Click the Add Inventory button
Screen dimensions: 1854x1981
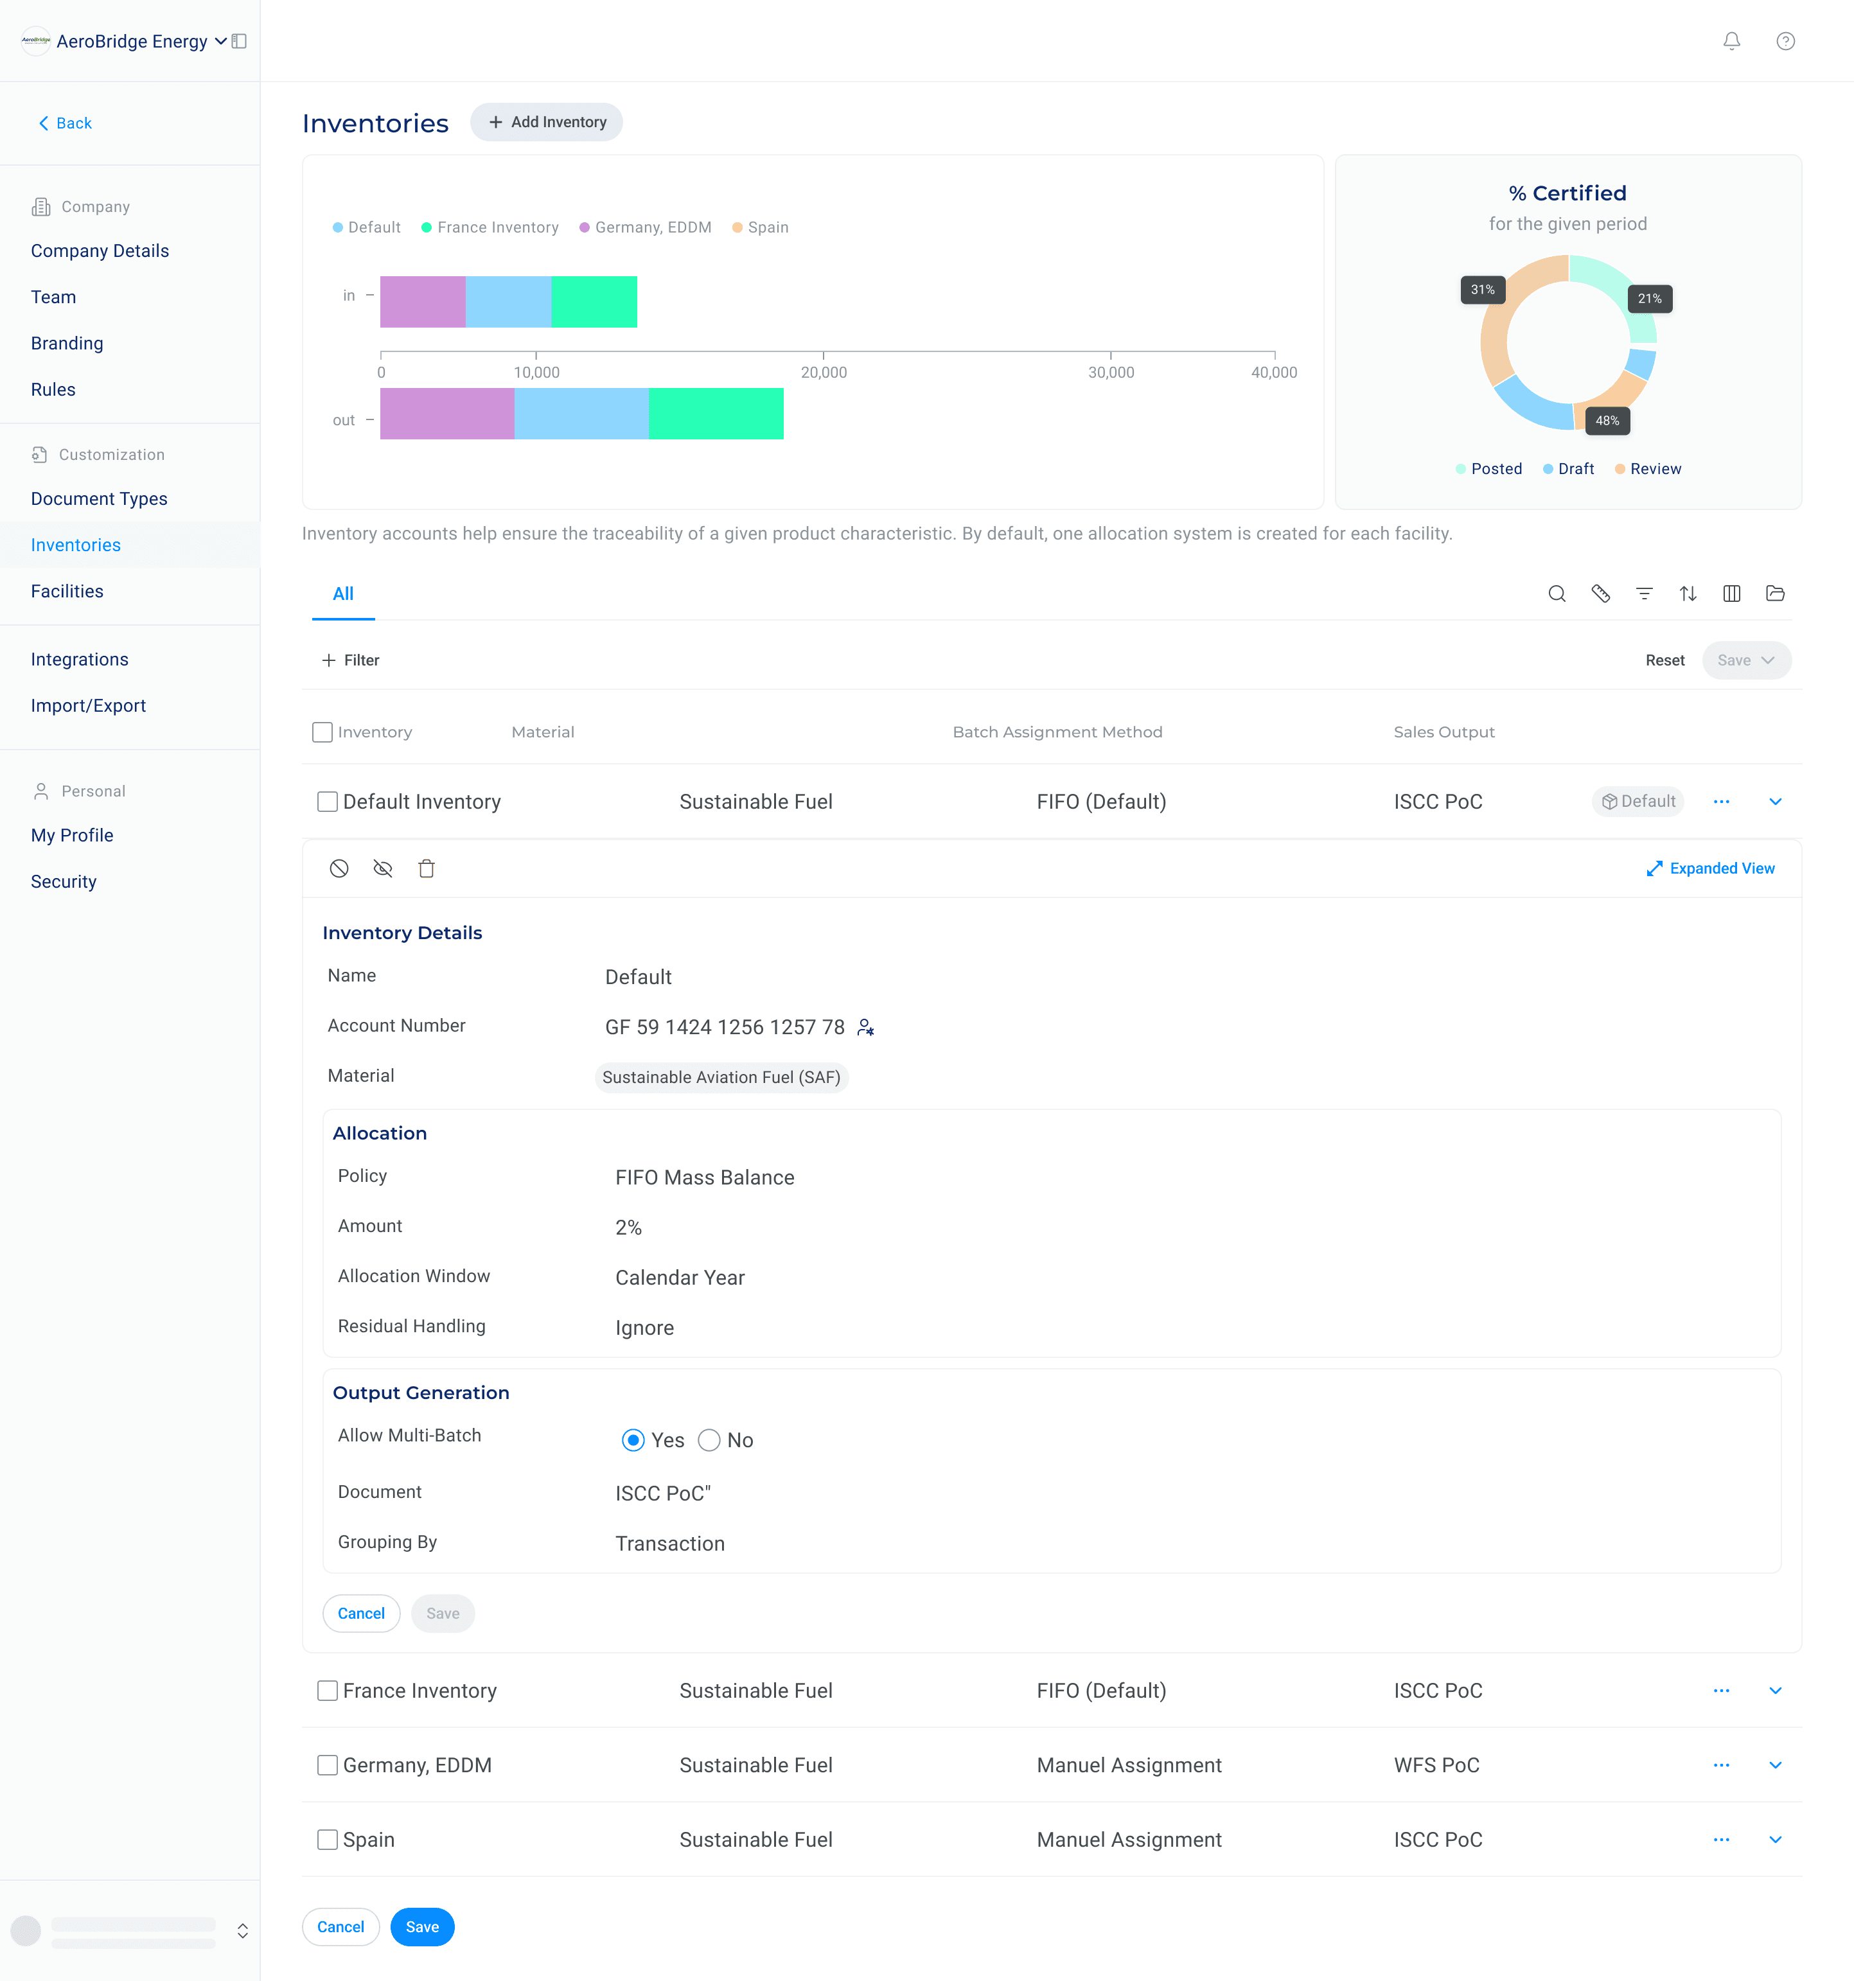[x=546, y=121]
